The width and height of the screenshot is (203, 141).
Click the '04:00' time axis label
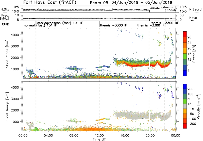tap(48, 136)
